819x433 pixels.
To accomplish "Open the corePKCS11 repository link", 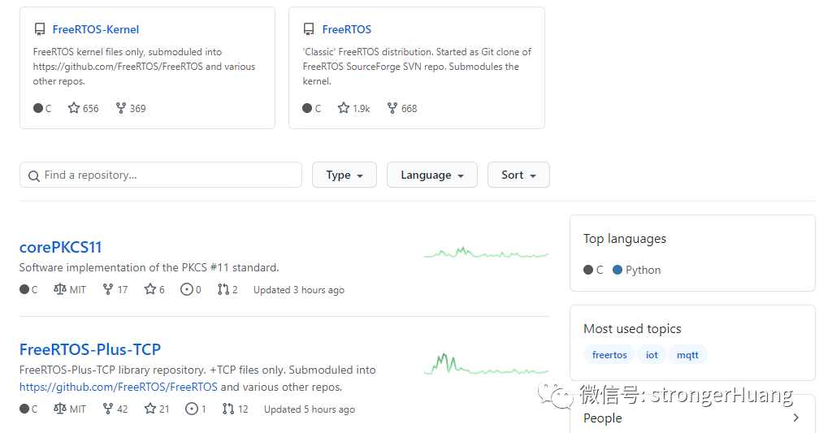I will (x=61, y=247).
